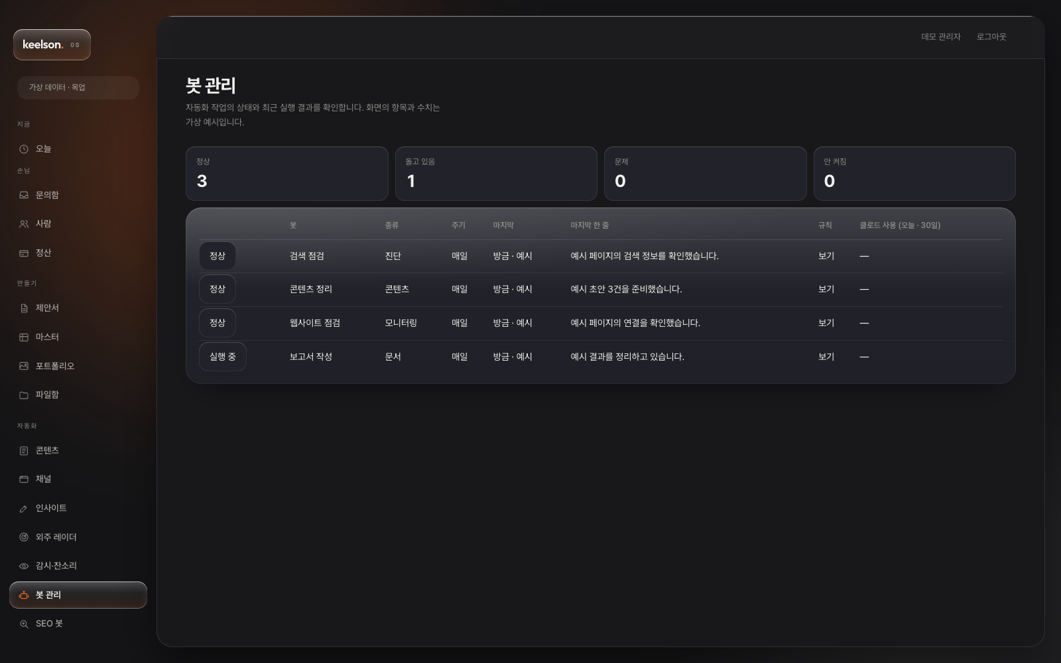This screenshot has height=663, width=1061.
Task: Click the 로그아웃 link
Action: pos(991,37)
